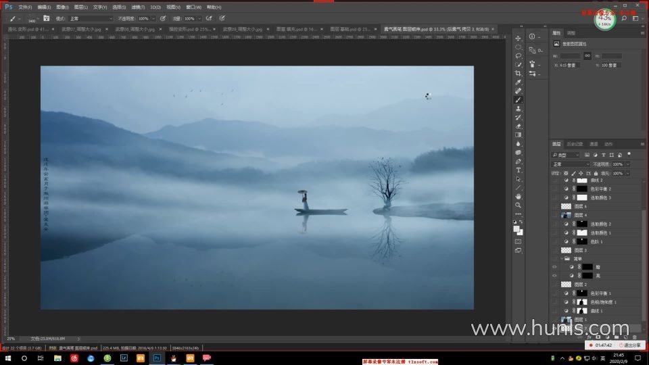Screen dimensions: 649x365
Task: Select the Elliptical Marquee tool
Action: click(x=519, y=47)
